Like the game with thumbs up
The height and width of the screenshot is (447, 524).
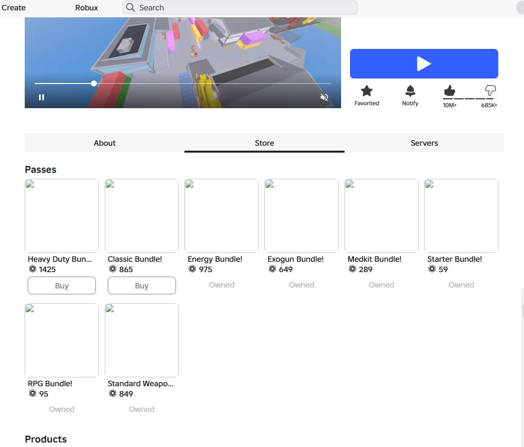click(449, 90)
